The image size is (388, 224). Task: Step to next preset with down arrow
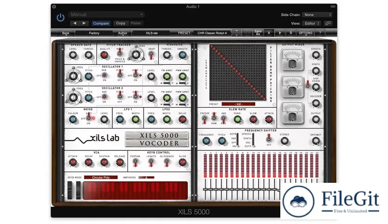pyautogui.click(x=237, y=35)
